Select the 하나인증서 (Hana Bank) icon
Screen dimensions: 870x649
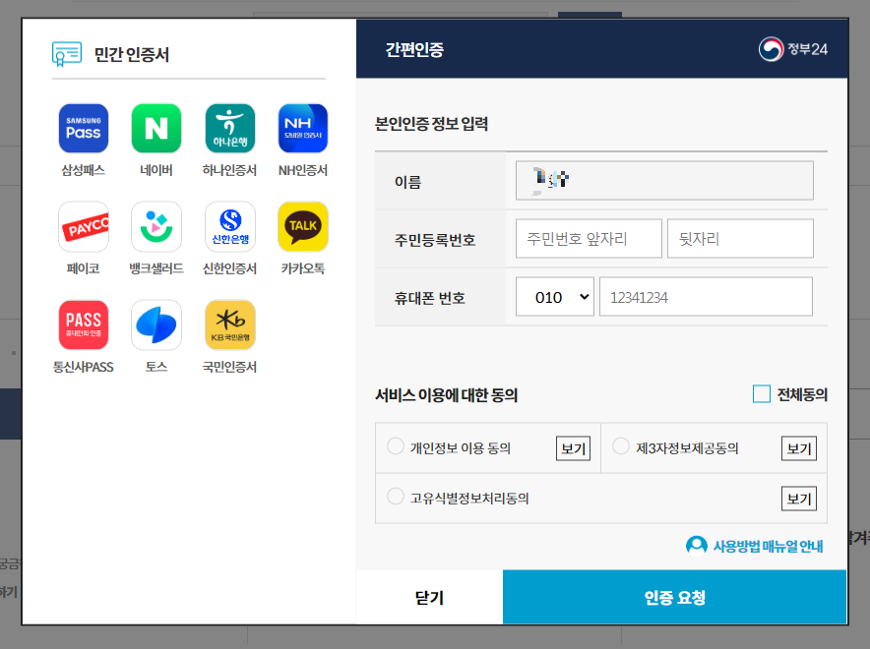point(229,128)
